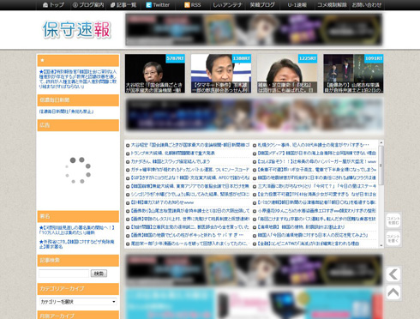Screen dimensions: 420x319
Task: Click the headline list scrollbar up arrow
Action: click(x=381, y=142)
